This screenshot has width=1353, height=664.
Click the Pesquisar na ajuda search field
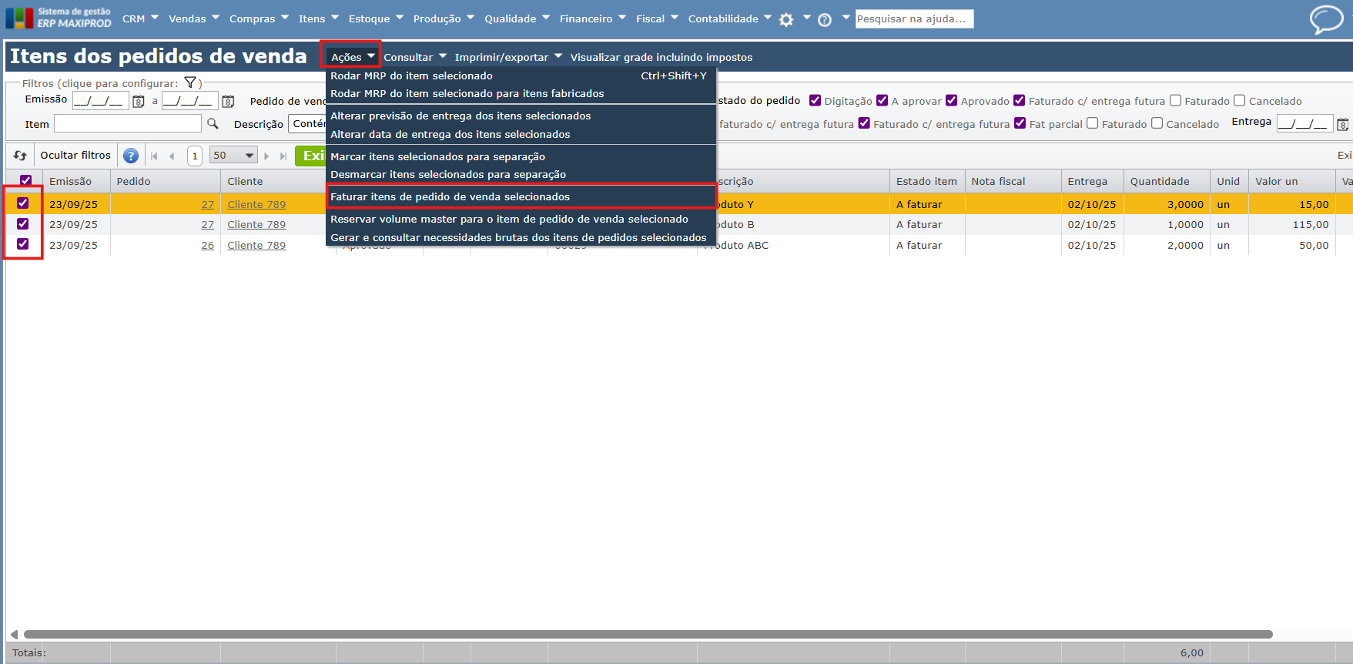[x=914, y=18]
